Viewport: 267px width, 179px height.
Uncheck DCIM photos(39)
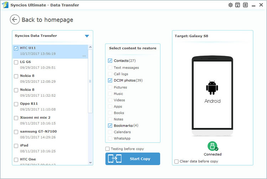(110, 80)
